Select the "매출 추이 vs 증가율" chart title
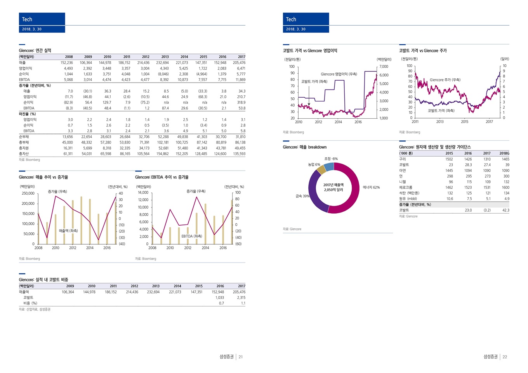 (43, 177)
